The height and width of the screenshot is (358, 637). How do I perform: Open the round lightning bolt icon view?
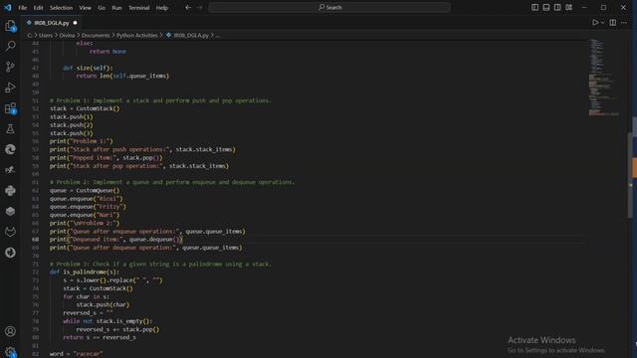click(x=10, y=253)
